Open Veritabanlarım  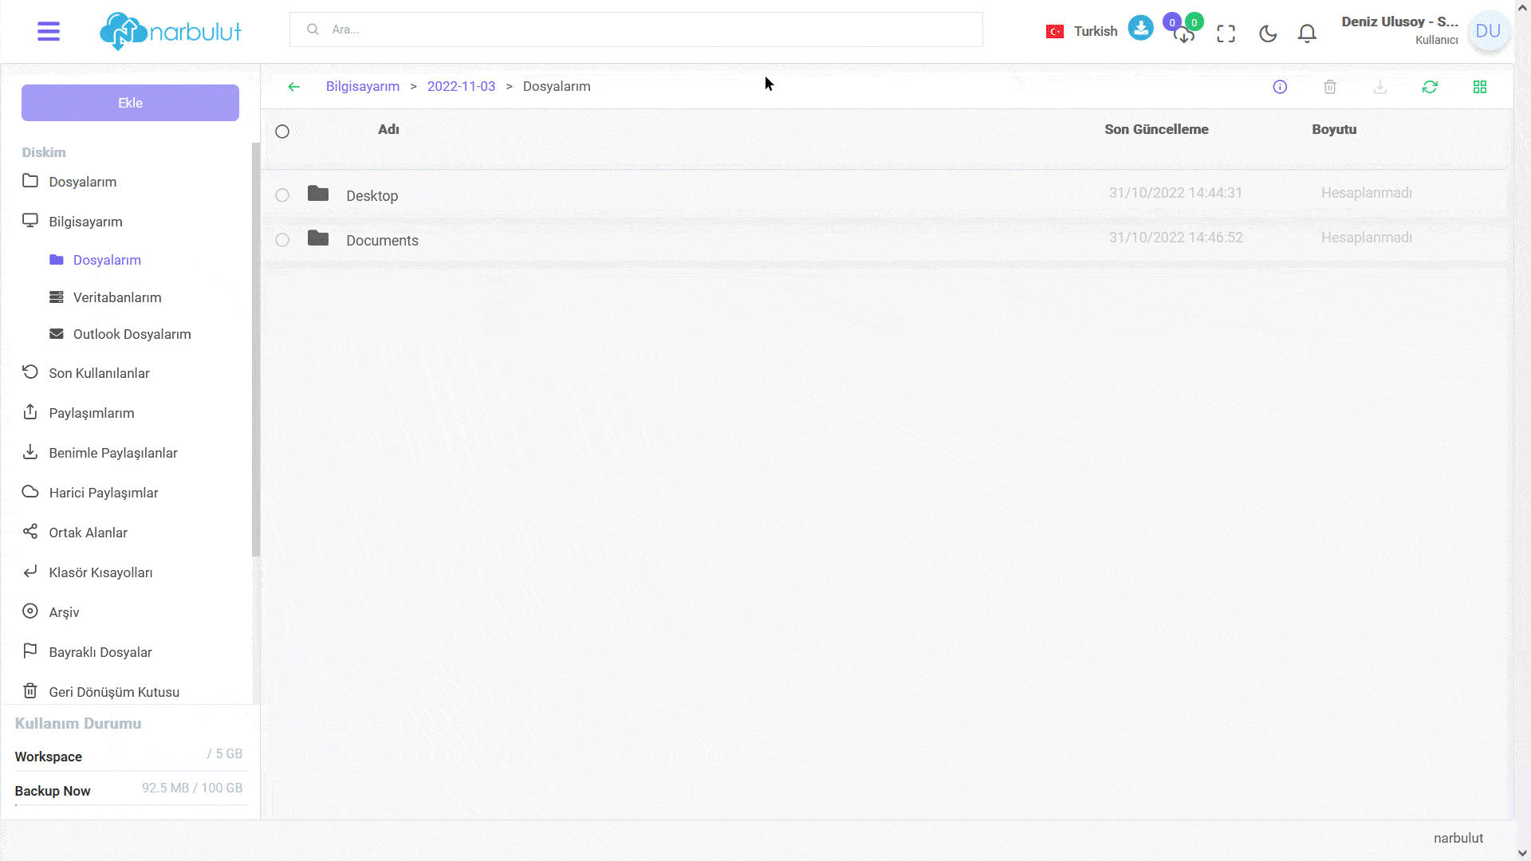(117, 297)
